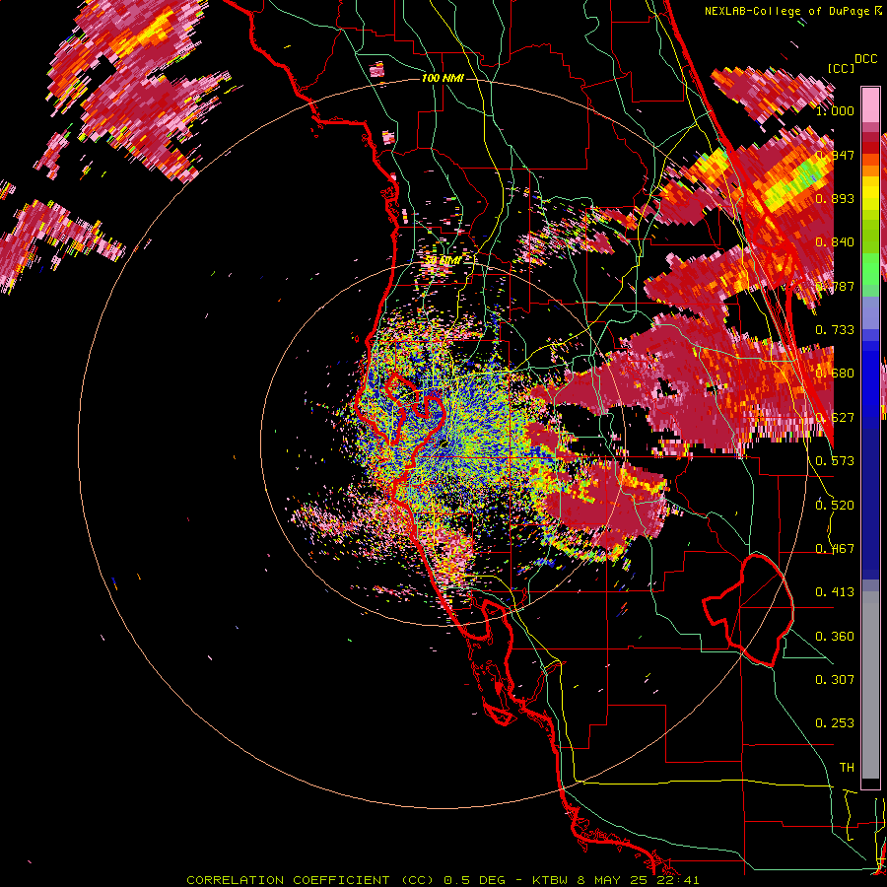Image resolution: width=887 pixels, height=887 pixels.
Task: Click the 0.253 scale value
Action: pyautogui.click(x=835, y=723)
